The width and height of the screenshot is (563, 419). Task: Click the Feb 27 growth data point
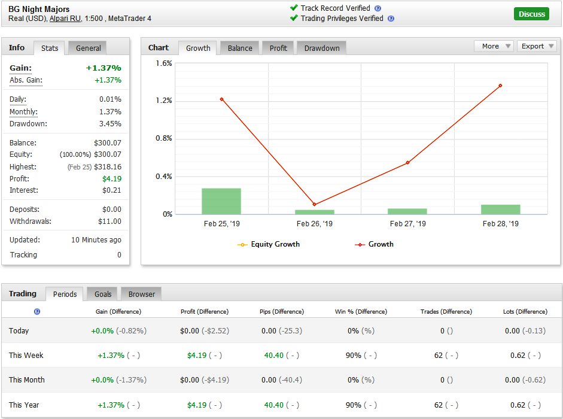coord(407,163)
